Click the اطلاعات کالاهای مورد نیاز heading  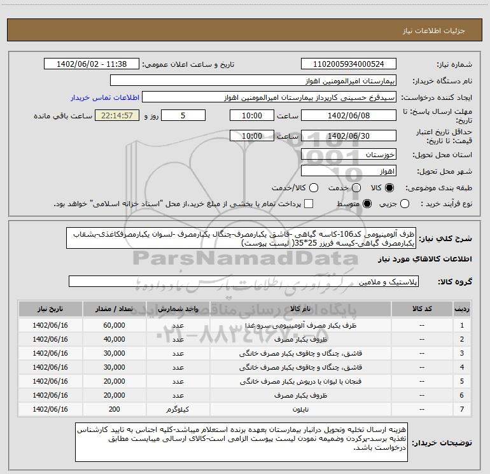[424, 259]
